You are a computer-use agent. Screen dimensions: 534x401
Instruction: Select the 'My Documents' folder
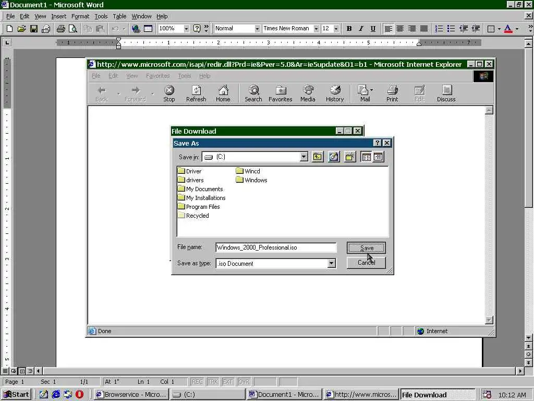200,189
